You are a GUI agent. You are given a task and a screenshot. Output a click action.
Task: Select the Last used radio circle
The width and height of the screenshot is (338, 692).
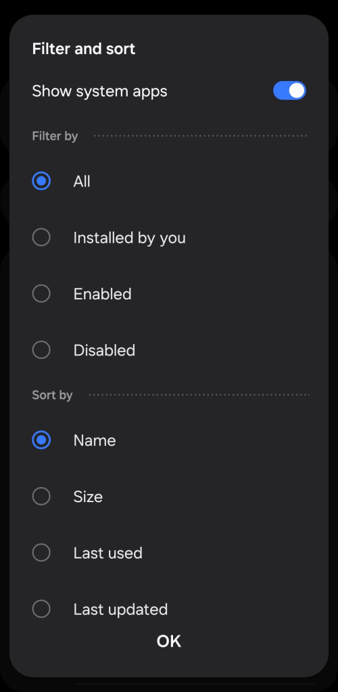[x=41, y=553]
